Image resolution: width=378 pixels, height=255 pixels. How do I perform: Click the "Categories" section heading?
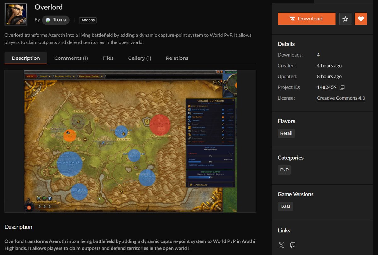[x=291, y=158]
